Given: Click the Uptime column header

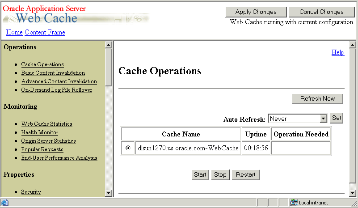Looking at the screenshot, I should click(x=256, y=134).
